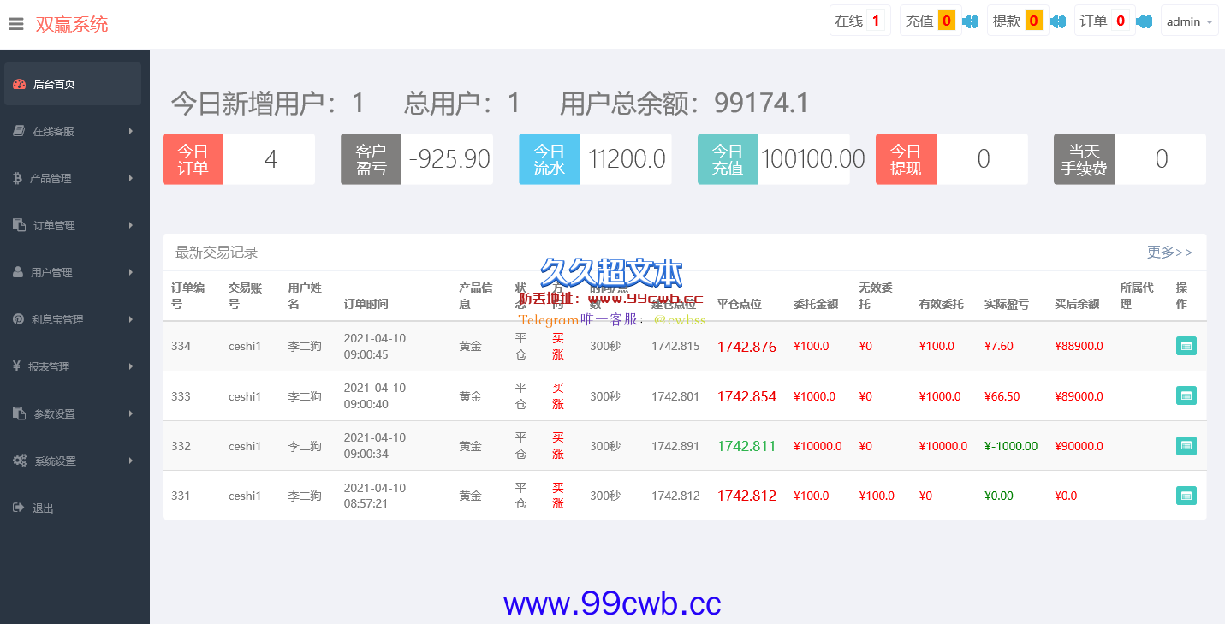The image size is (1225, 624).
Task: Mute the 订单 notification speaker icon
Action: click(1144, 21)
